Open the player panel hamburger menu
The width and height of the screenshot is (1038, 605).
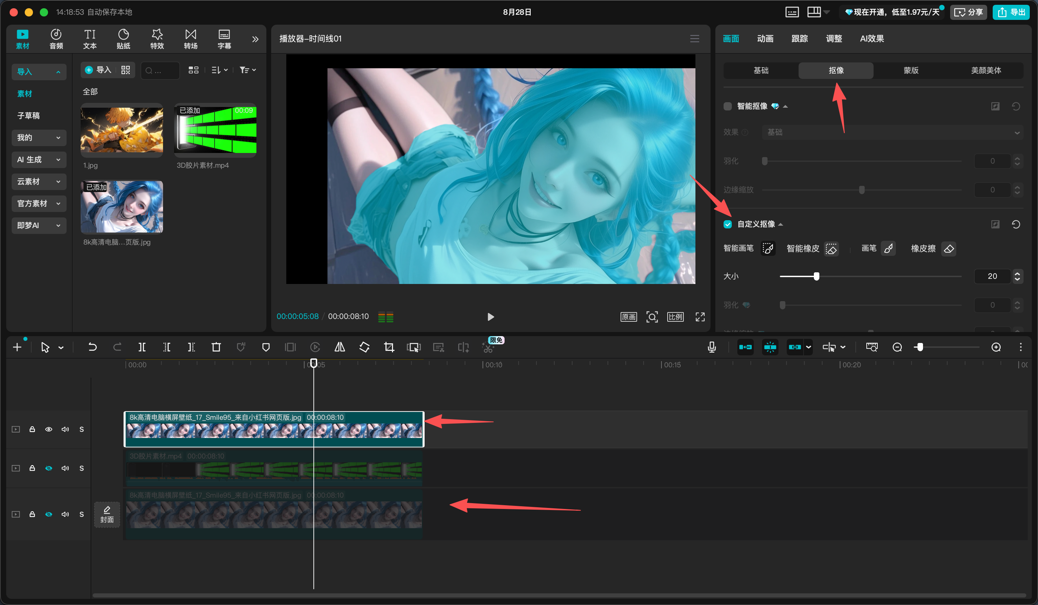(x=695, y=39)
